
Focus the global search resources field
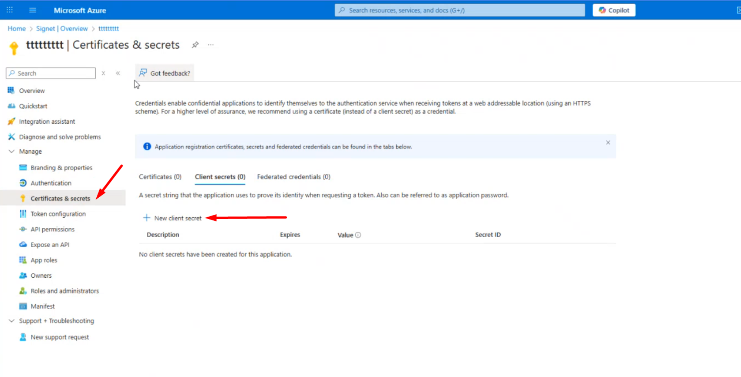[460, 10]
